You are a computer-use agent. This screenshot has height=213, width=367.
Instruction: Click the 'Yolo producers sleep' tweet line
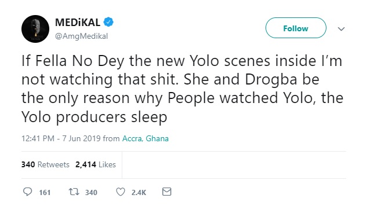point(95,117)
